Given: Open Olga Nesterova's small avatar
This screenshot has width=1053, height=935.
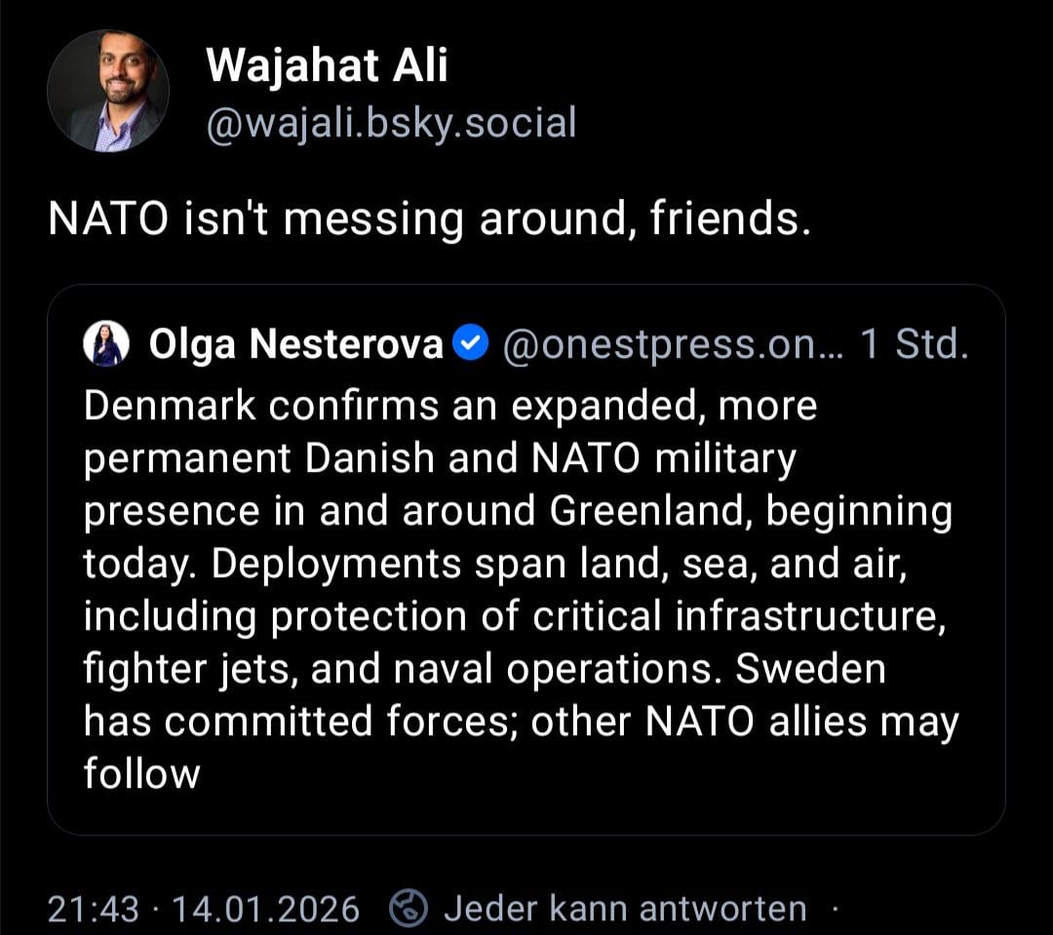Looking at the screenshot, I should pos(107,343).
